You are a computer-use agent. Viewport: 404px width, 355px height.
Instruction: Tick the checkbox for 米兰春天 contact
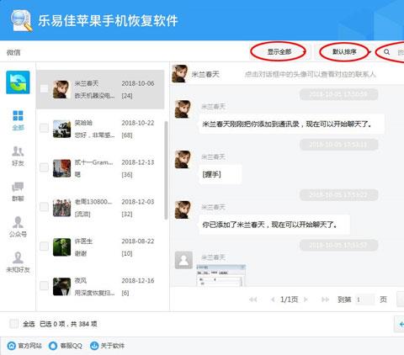click(44, 88)
